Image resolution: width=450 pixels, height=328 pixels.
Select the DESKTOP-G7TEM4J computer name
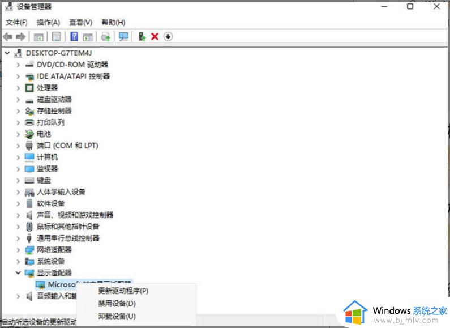tap(59, 53)
